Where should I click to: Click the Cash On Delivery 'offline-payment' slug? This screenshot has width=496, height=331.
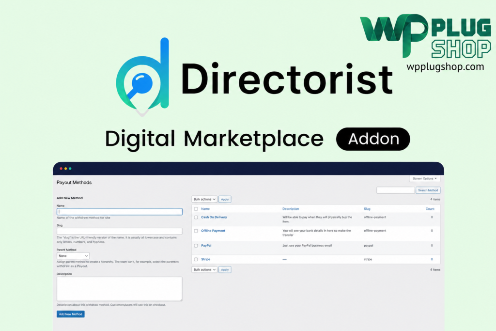375,218
